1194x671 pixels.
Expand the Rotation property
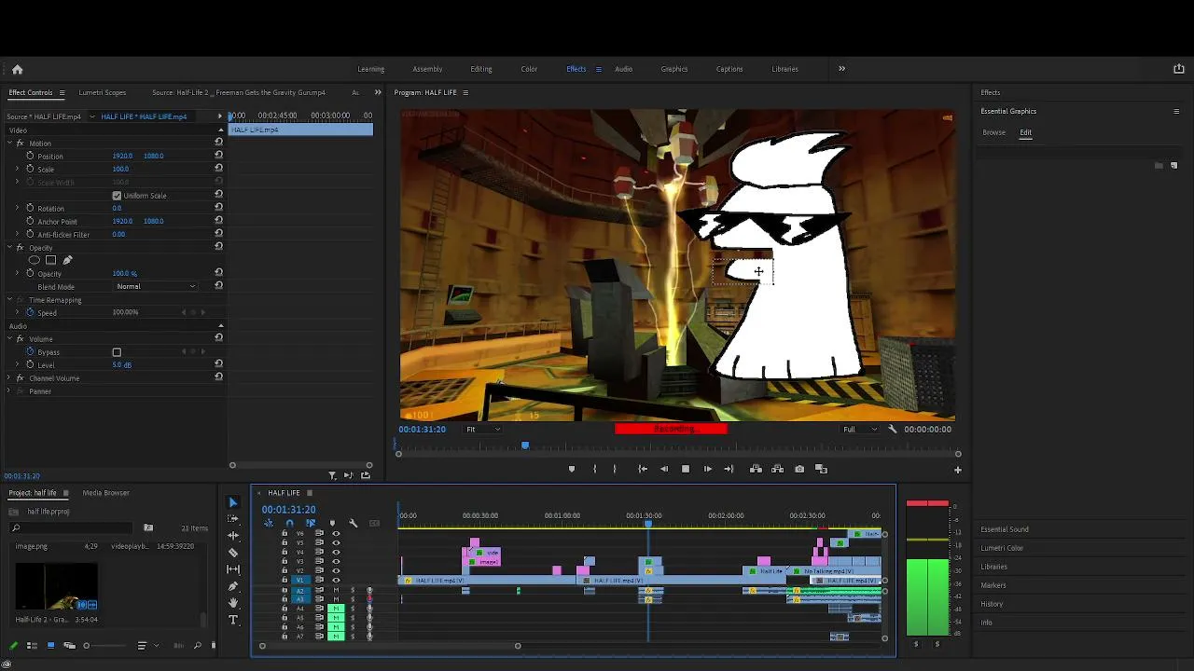tap(17, 208)
